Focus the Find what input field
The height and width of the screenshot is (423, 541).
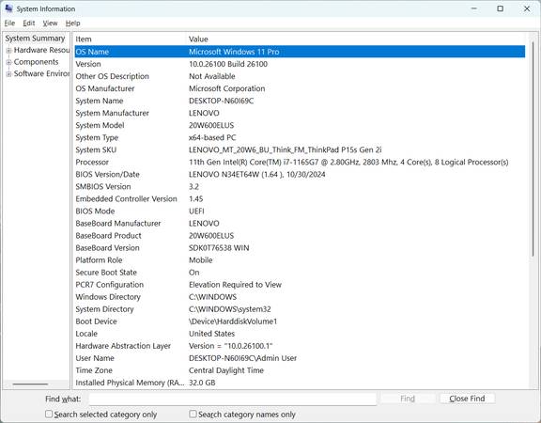coord(232,399)
